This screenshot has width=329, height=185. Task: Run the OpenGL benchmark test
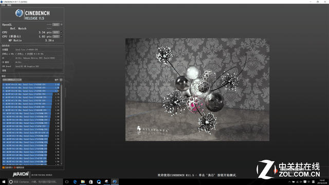click(56, 25)
